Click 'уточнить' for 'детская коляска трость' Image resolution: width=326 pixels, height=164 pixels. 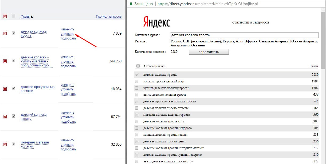pyautogui.click(x=67, y=34)
